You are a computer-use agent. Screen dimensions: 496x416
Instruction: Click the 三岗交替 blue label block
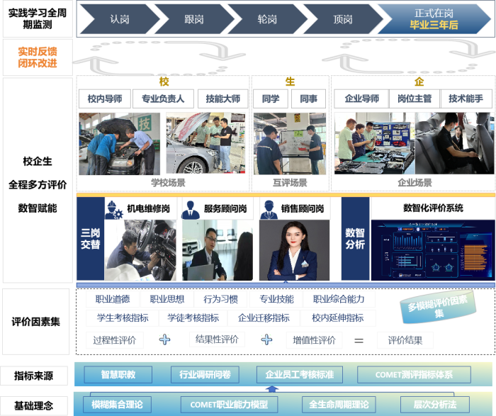point(91,238)
